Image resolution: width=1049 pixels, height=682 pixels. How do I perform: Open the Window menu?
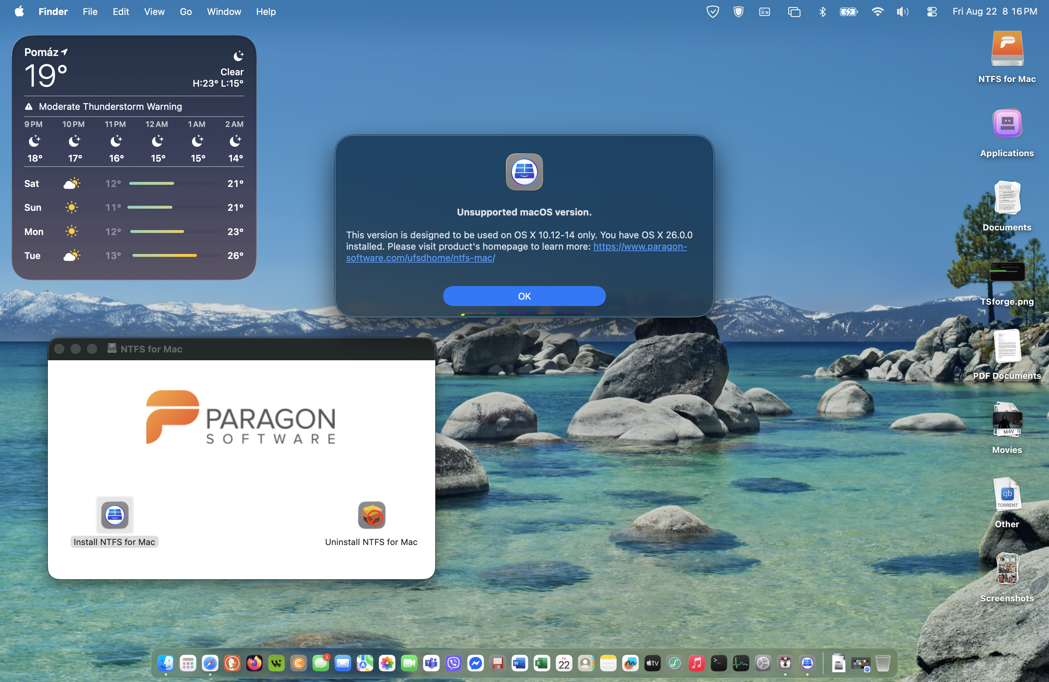(224, 11)
